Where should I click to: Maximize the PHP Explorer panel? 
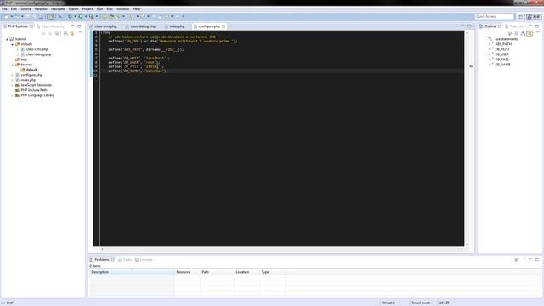79,26
